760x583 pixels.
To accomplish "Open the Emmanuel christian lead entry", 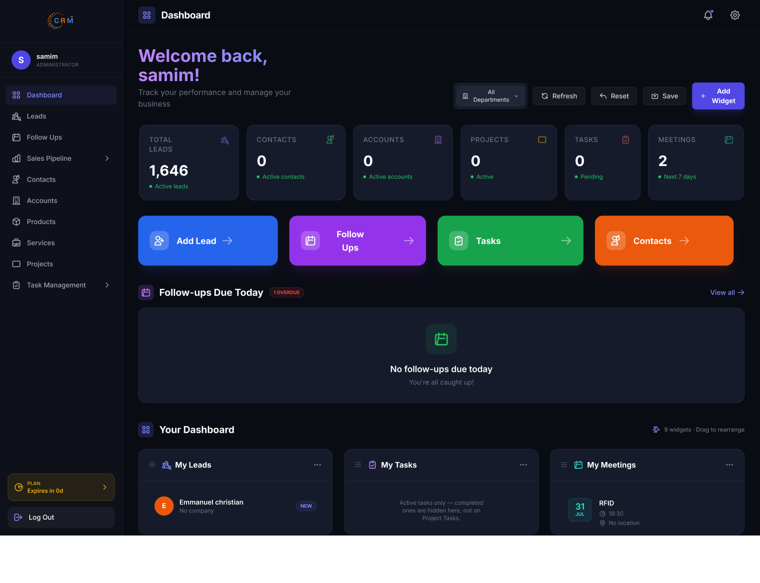I will (x=235, y=506).
